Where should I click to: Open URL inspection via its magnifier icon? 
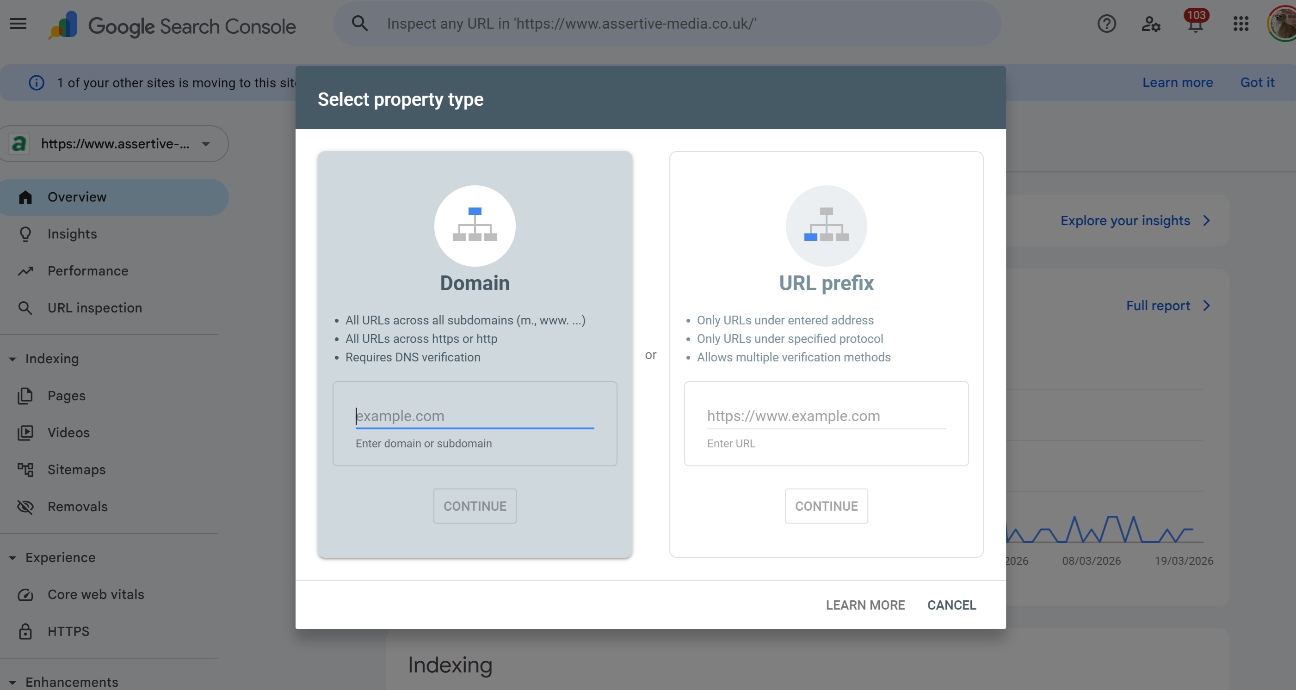[25, 308]
